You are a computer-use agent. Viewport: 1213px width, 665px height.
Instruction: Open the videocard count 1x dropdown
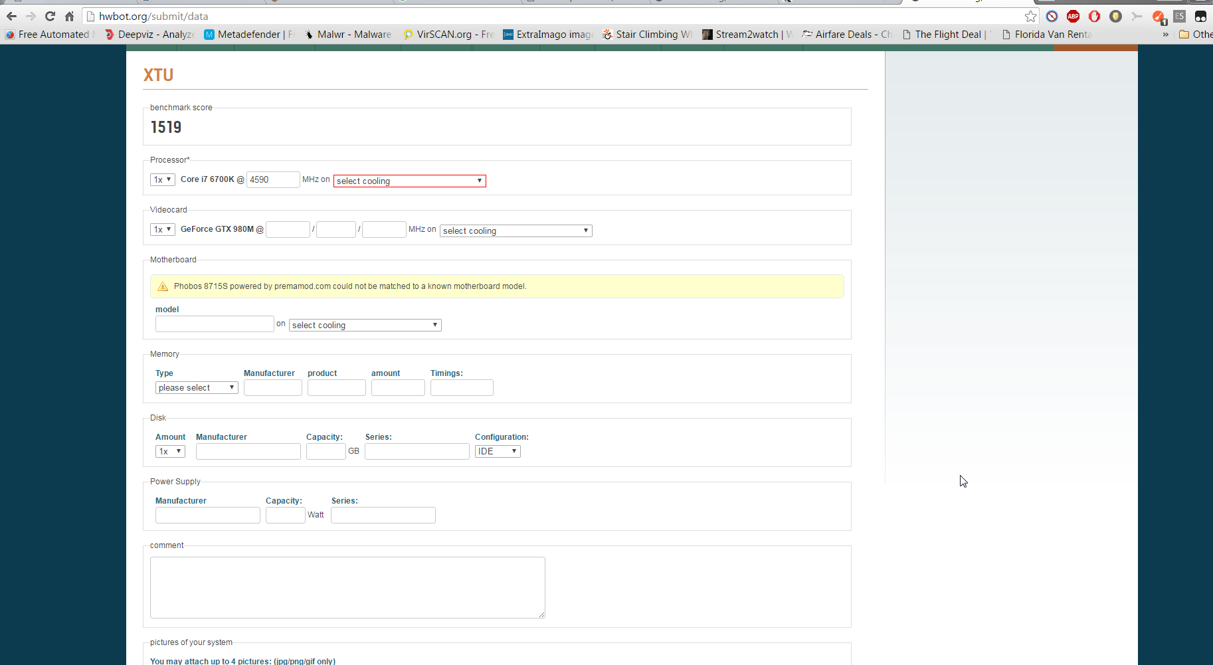[x=162, y=229]
